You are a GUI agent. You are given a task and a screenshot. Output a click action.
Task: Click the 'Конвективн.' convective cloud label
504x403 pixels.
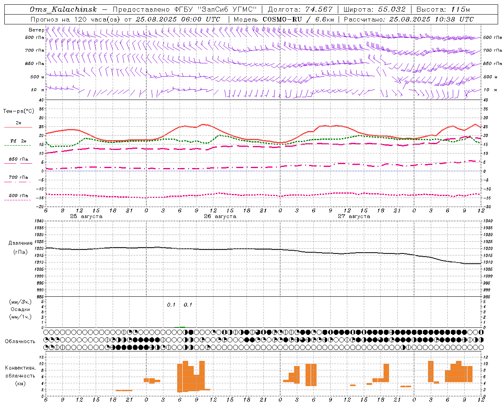click(20, 368)
